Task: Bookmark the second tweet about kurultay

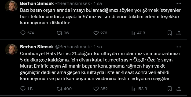Action: [170, 89]
